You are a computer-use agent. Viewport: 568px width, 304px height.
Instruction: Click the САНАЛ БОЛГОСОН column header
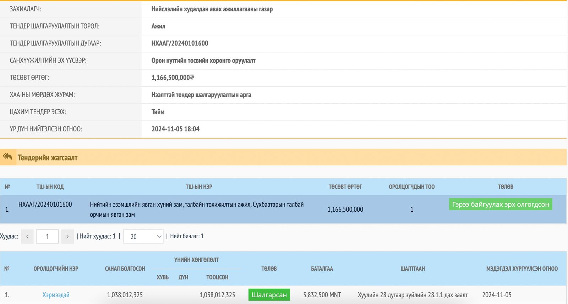(x=125, y=269)
